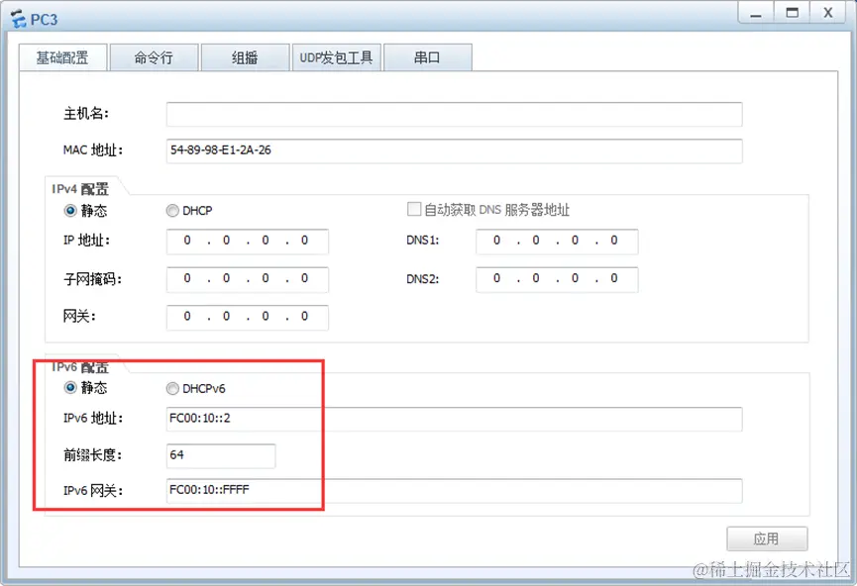Select the DHCP radio button
This screenshot has height=586, width=857.
pyautogui.click(x=172, y=210)
